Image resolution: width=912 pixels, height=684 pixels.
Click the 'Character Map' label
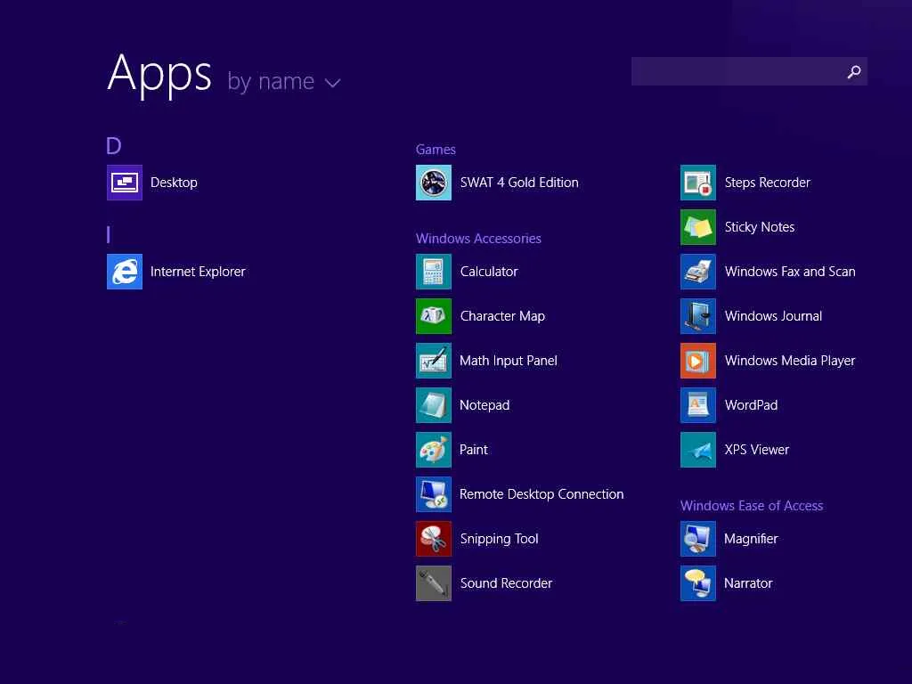pos(502,316)
